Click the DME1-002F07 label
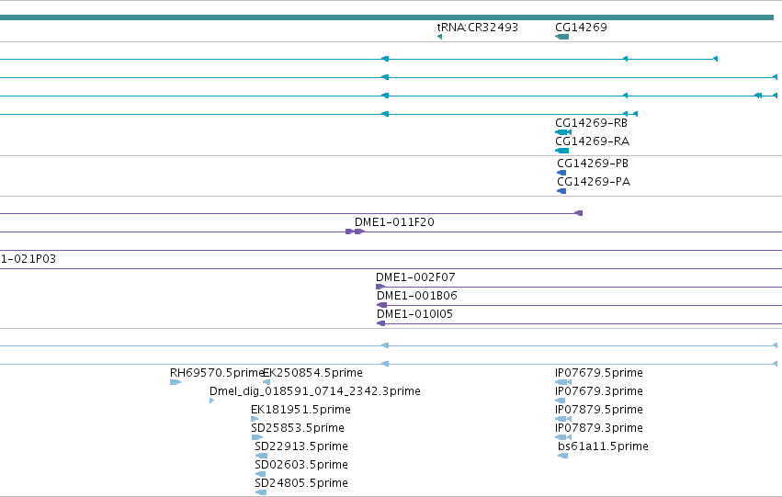This screenshot has height=497, width=782. click(415, 277)
